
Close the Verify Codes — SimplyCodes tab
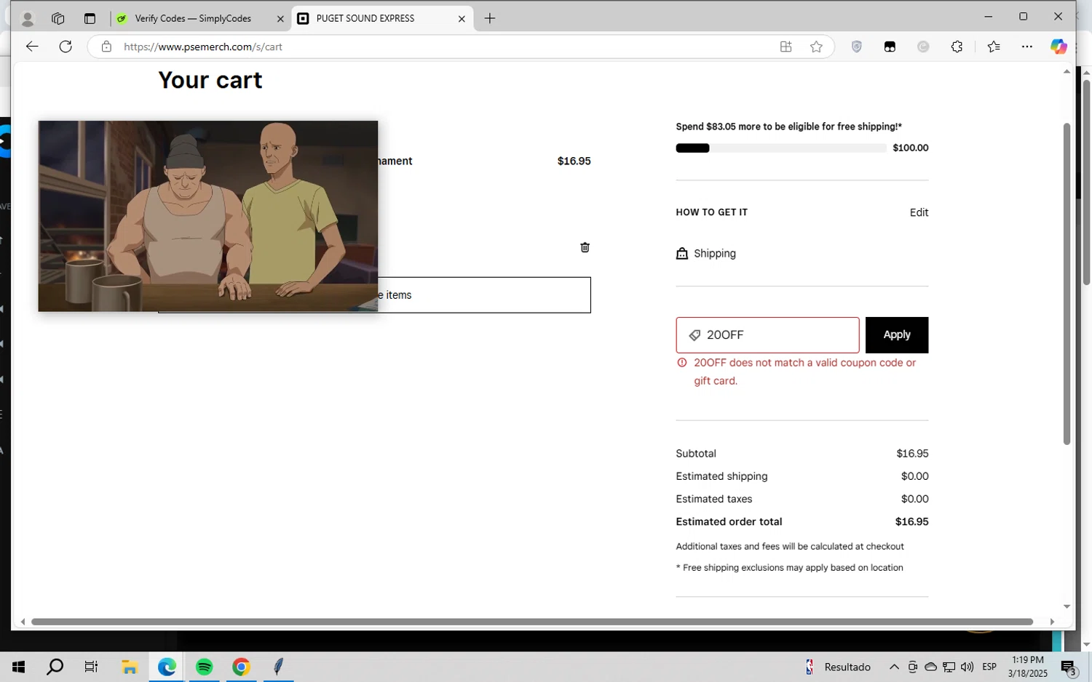click(280, 19)
